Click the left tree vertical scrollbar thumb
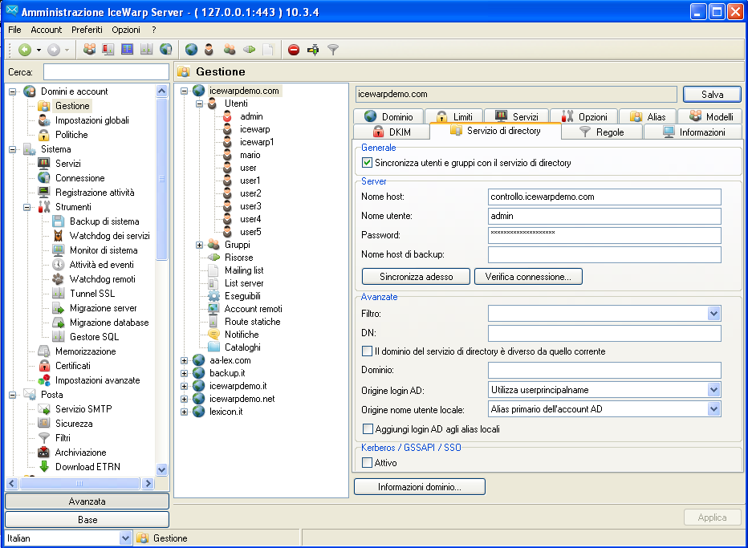The height and width of the screenshot is (548, 748). pos(161,179)
